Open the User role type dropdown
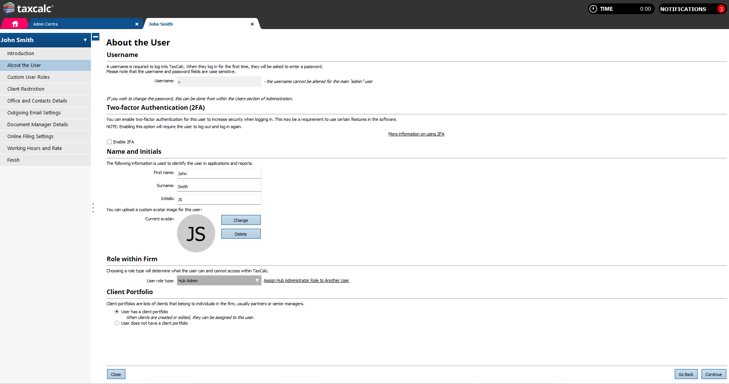The width and height of the screenshot is (729, 384). (219, 280)
